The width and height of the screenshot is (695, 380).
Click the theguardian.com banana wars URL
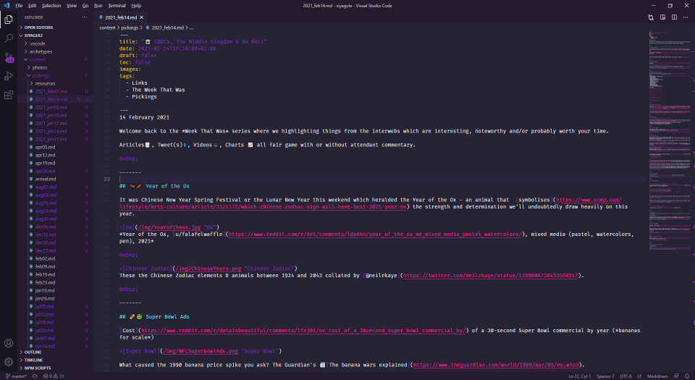(496, 365)
